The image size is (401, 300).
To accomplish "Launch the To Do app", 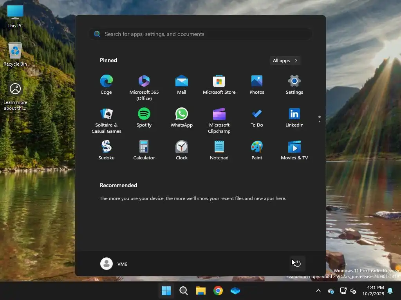I will 257,118.
